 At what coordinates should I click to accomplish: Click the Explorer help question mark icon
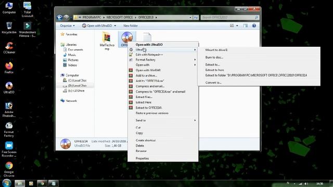pos(254,25)
